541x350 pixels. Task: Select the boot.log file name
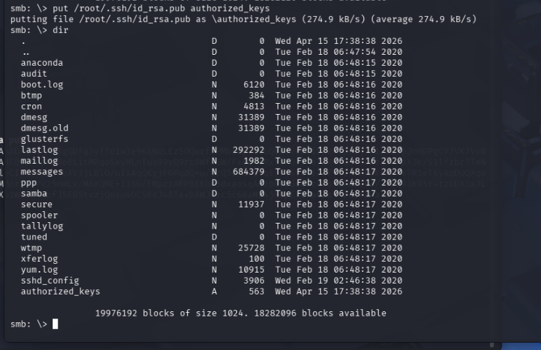point(42,85)
